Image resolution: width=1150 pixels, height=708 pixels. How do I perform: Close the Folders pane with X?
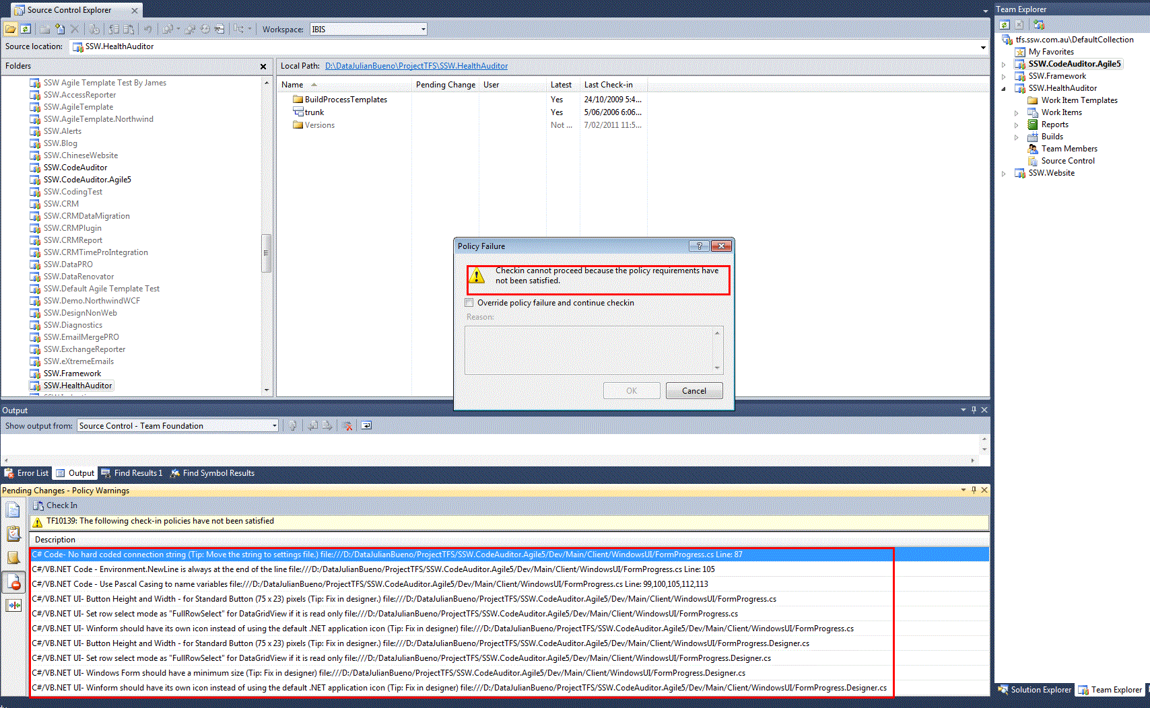[x=263, y=67]
